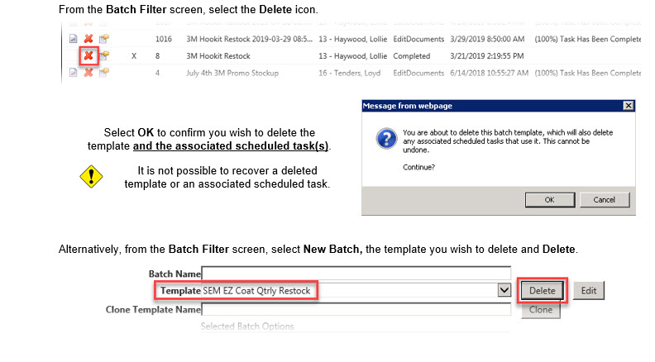Focus the Batch Name text field

[x=356, y=273]
